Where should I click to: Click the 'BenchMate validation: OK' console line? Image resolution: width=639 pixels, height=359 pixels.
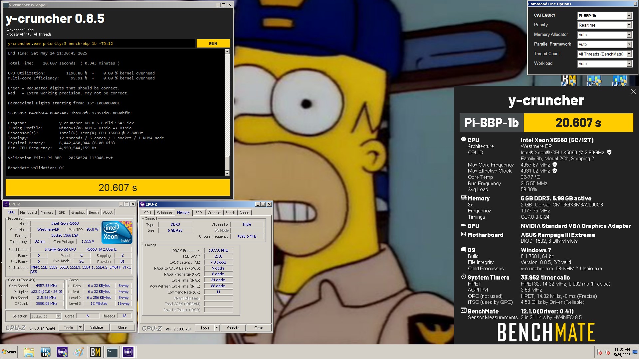[36, 168]
